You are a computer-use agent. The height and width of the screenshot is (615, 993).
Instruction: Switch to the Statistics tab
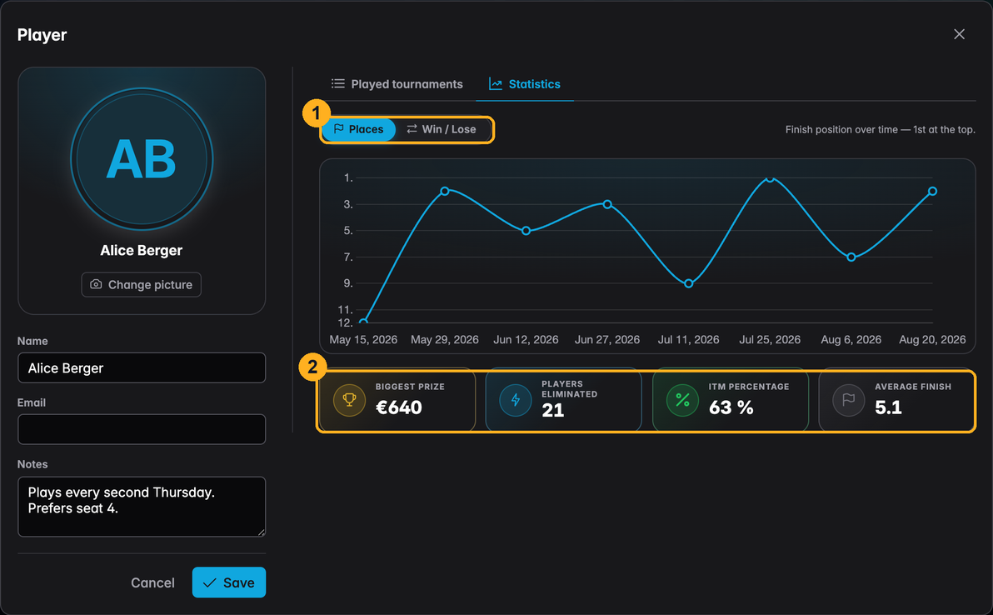524,84
